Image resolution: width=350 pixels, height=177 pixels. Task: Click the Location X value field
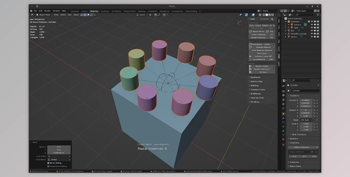pyautogui.click(x=306, y=100)
